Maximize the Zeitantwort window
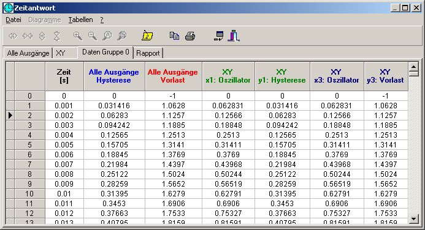This screenshot has width=425, height=230. click(x=405, y=8)
